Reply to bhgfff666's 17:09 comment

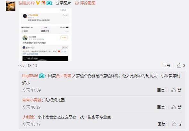[161, 90]
